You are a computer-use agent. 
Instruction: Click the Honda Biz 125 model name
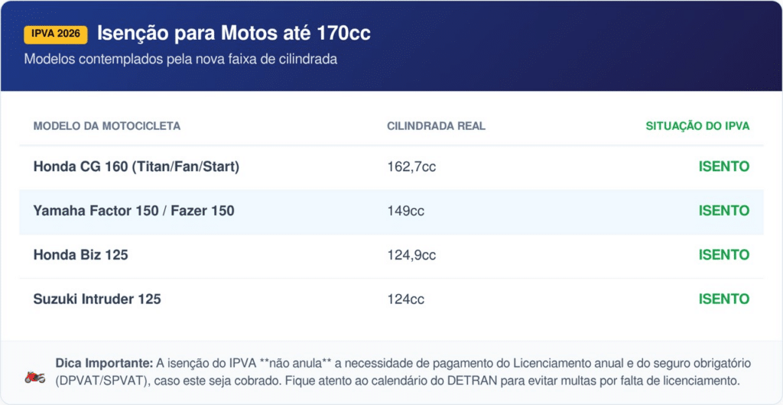pos(80,255)
